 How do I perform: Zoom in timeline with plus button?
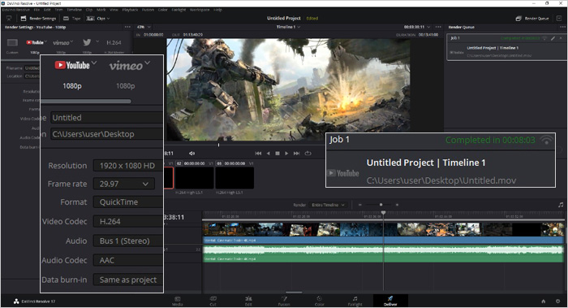click(x=397, y=205)
